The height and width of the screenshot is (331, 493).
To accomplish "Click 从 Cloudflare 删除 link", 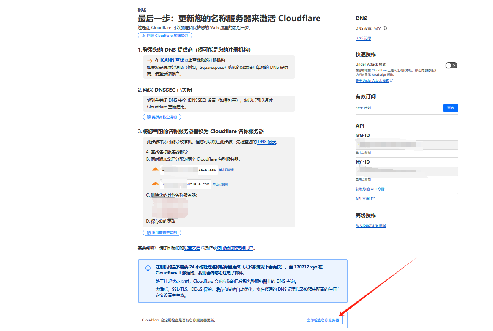I will click(370, 226).
